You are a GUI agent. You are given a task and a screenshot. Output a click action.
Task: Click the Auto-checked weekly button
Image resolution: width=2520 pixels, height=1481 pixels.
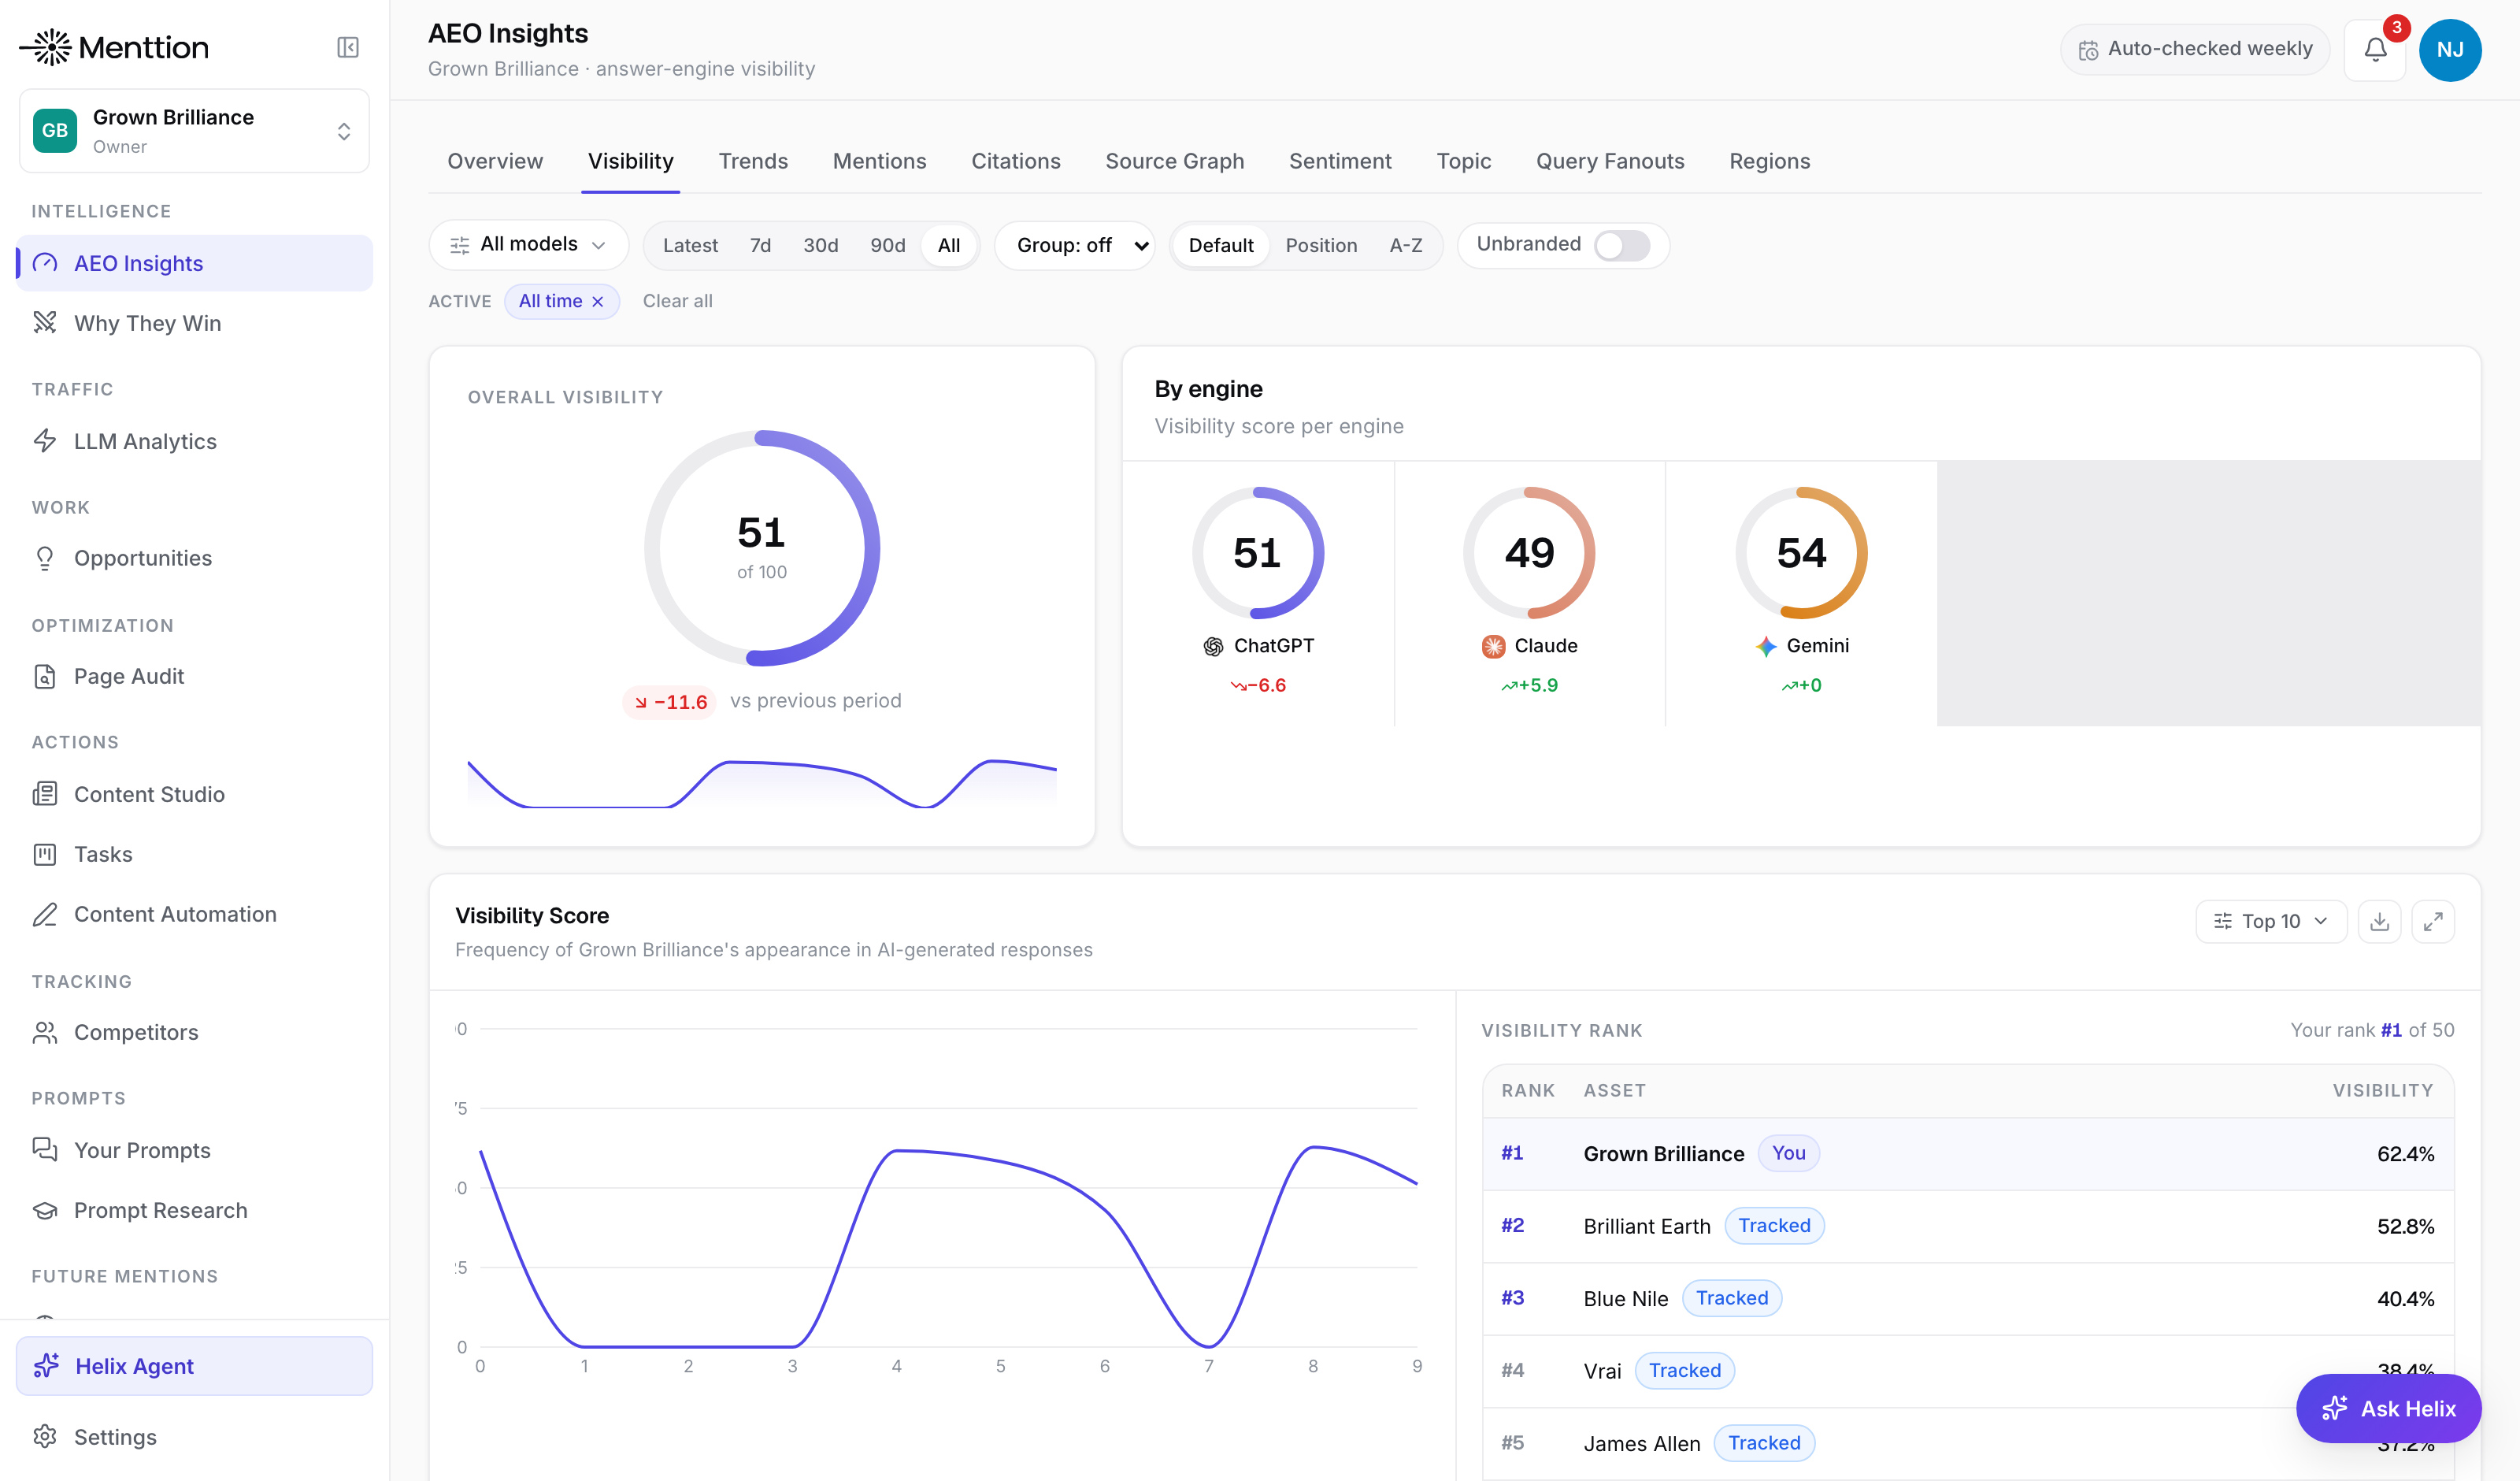coord(2194,49)
